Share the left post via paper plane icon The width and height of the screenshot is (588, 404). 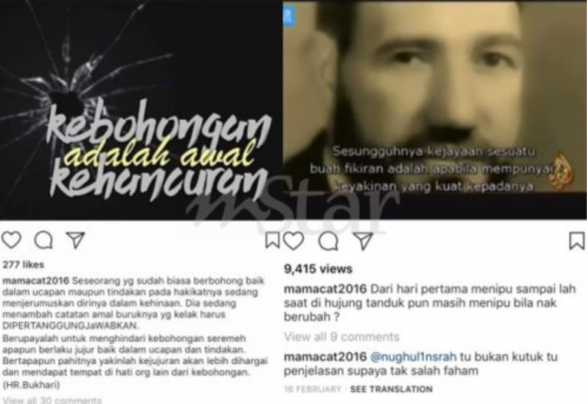(x=76, y=240)
